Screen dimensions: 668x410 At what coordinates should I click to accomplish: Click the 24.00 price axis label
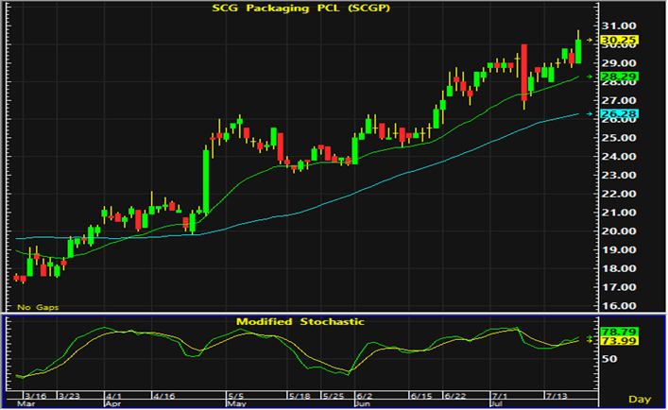pos(619,156)
